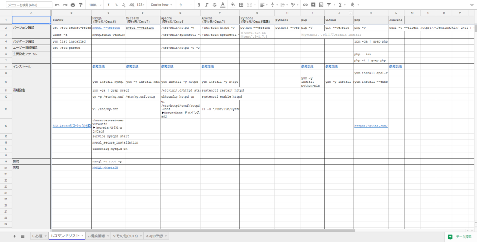The image size is (477, 242).
Task: Open the data explore button
Action: (460, 236)
